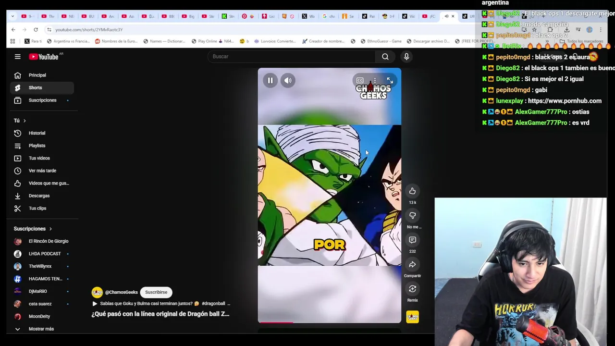The image size is (615, 346).
Task: Open the site info icon in the address bar
Action: pos(49,30)
